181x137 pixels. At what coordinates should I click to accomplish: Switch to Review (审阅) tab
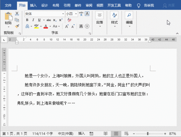pyautogui.click(x=89, y=5)
